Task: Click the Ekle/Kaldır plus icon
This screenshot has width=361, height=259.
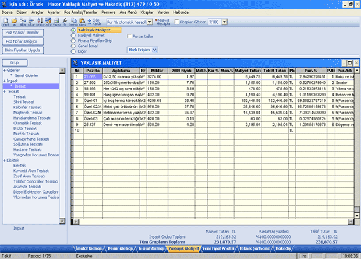Action: pyautogui.click(x=88, y=21)
